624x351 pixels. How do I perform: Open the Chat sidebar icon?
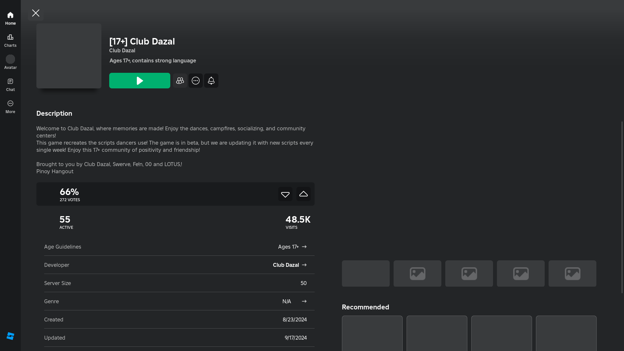(10, 84)
